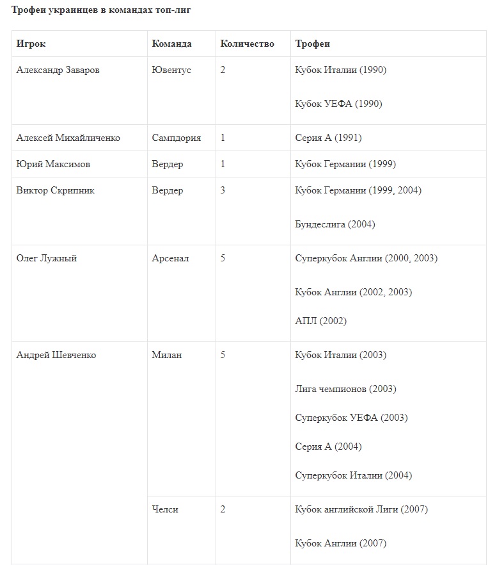
Task: Select the player cell Александр Заваров
Action: (58, 70)
